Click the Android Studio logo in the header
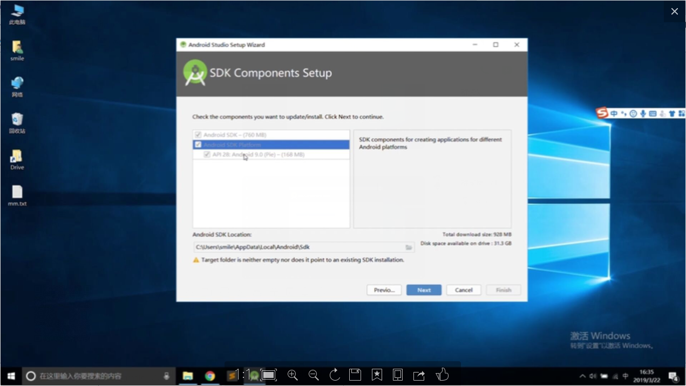The height and width of the screenshot is (386, 686). pos(195,73)
